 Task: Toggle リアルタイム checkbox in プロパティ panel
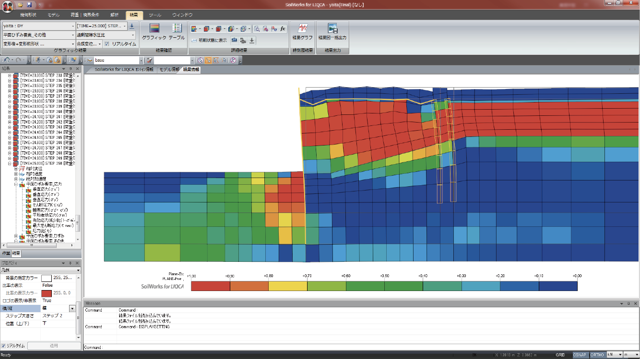[x=4, y=346]
